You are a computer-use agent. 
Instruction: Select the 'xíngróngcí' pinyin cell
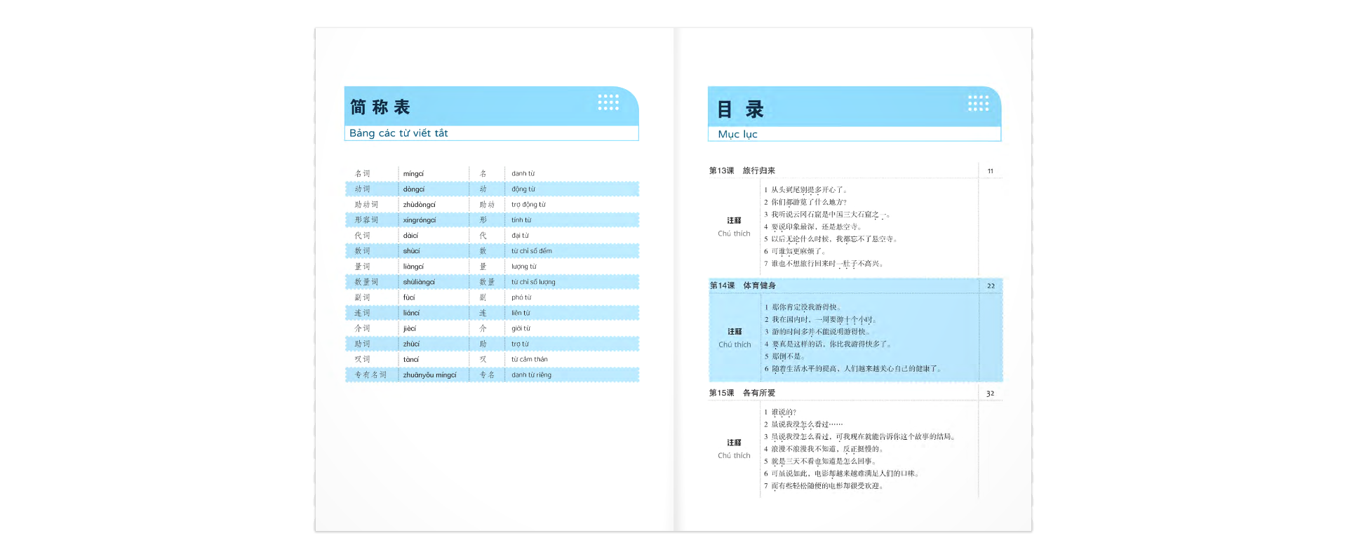[419, 220]
